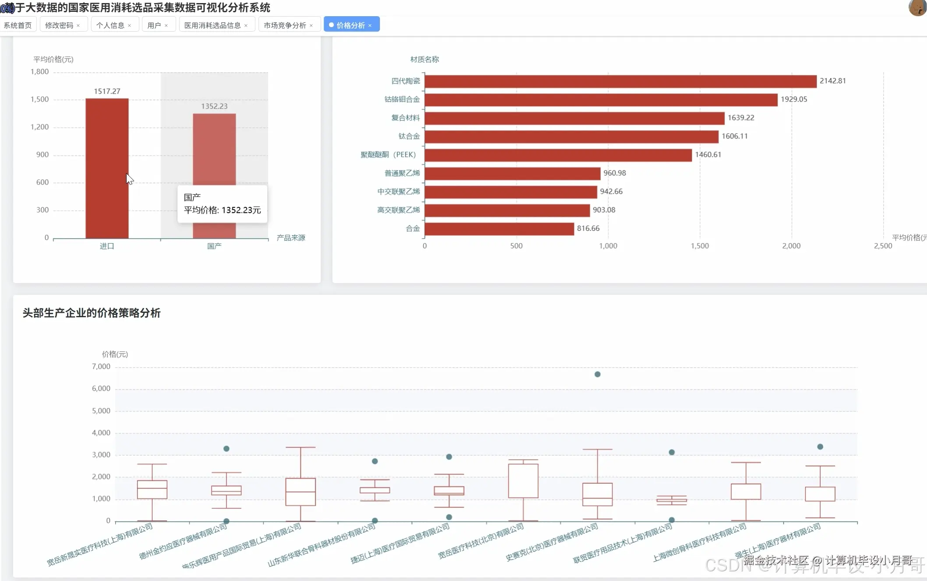The width and height of the screenshot is (927, 581).
Task: Close the 医用消耗选品信息 tab
Action: (246, 25)
